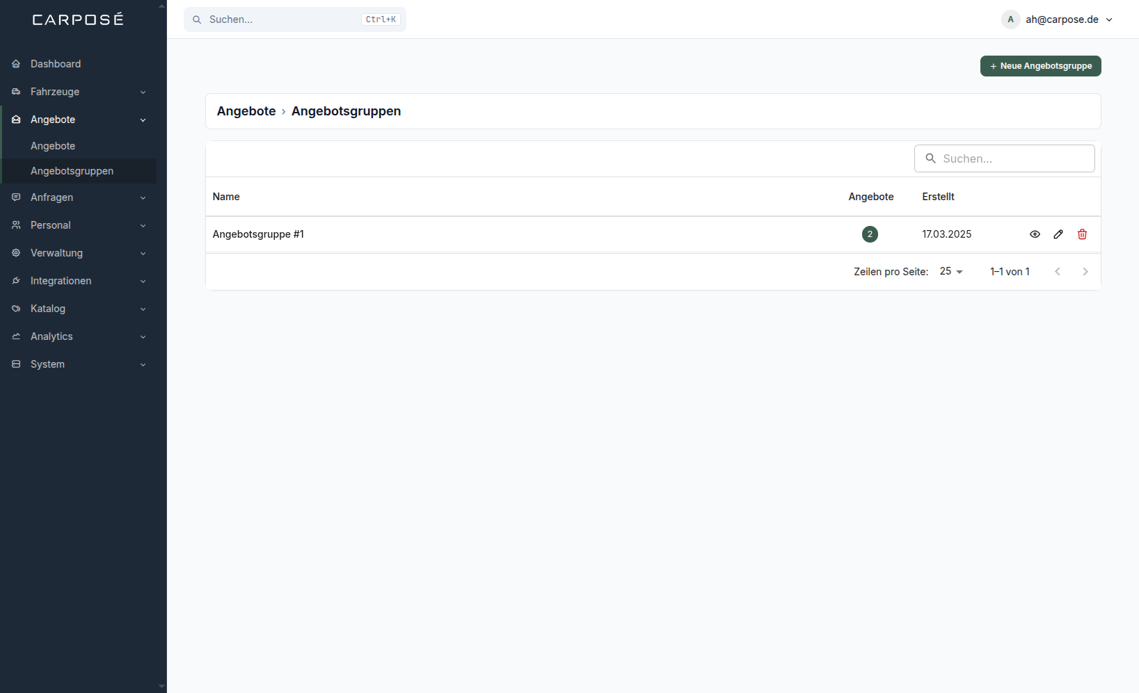Click the table search field
1139x693 pixels.
pyautogui.click(x=1004, y=158)
